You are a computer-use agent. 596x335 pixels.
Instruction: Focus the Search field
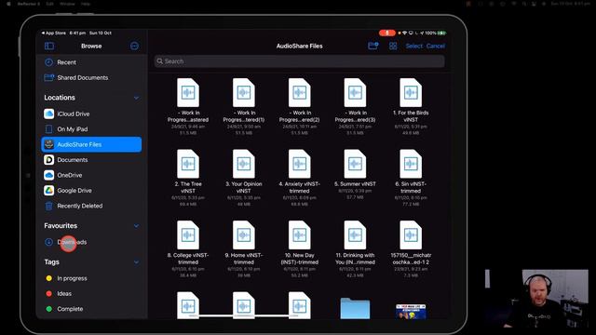click(x=300, y=61)
